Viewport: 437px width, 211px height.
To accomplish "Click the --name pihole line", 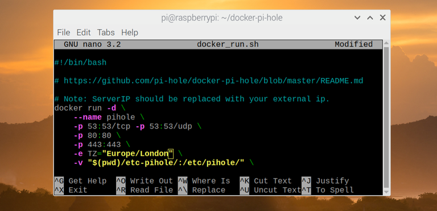I will click(109, 117).
